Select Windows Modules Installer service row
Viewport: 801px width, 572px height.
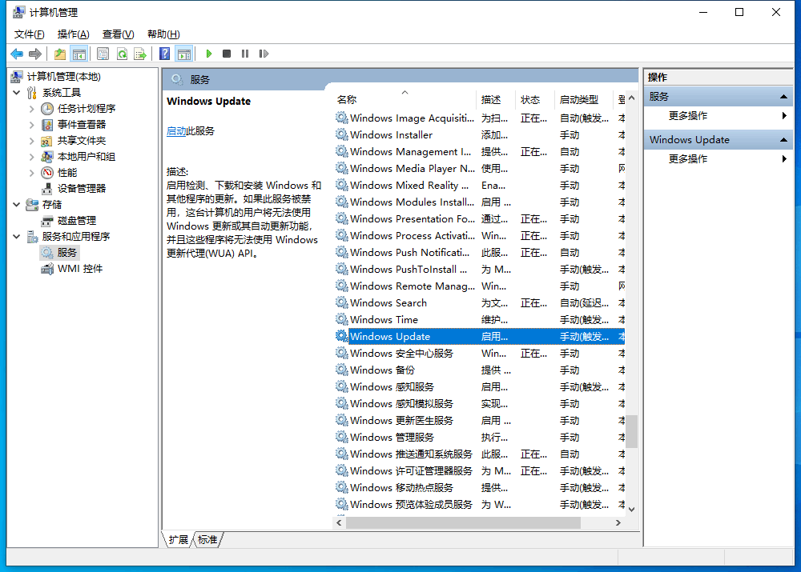click(x=480, y=202)
